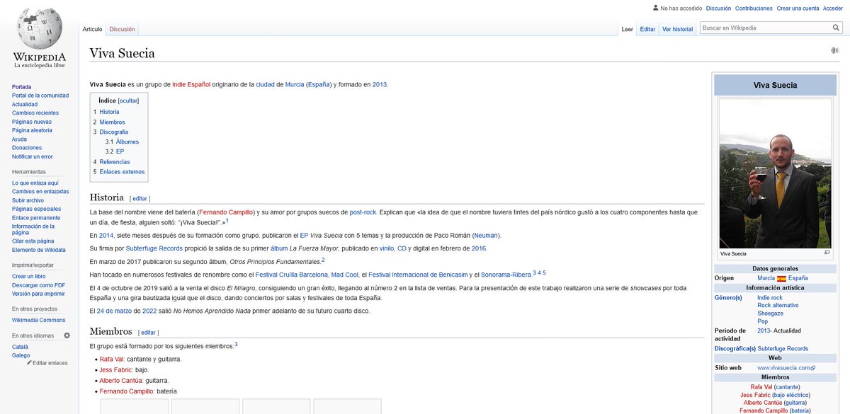Click the enlarge icon under the infobox photo

[x=827, y=253]
